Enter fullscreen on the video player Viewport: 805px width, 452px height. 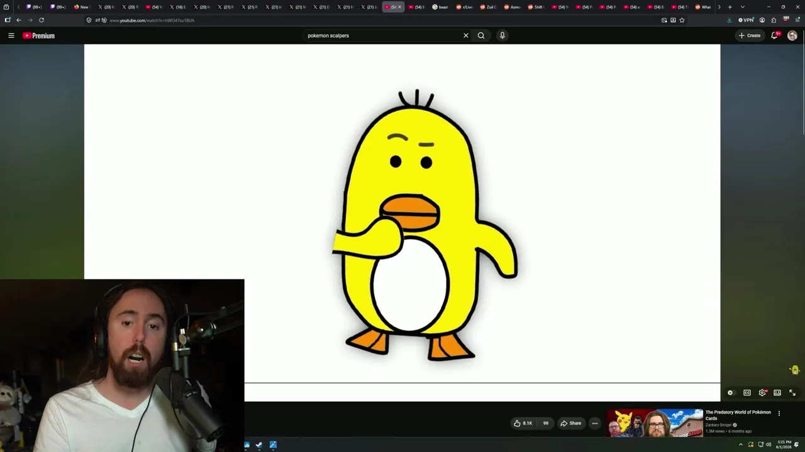pos(792,393)
